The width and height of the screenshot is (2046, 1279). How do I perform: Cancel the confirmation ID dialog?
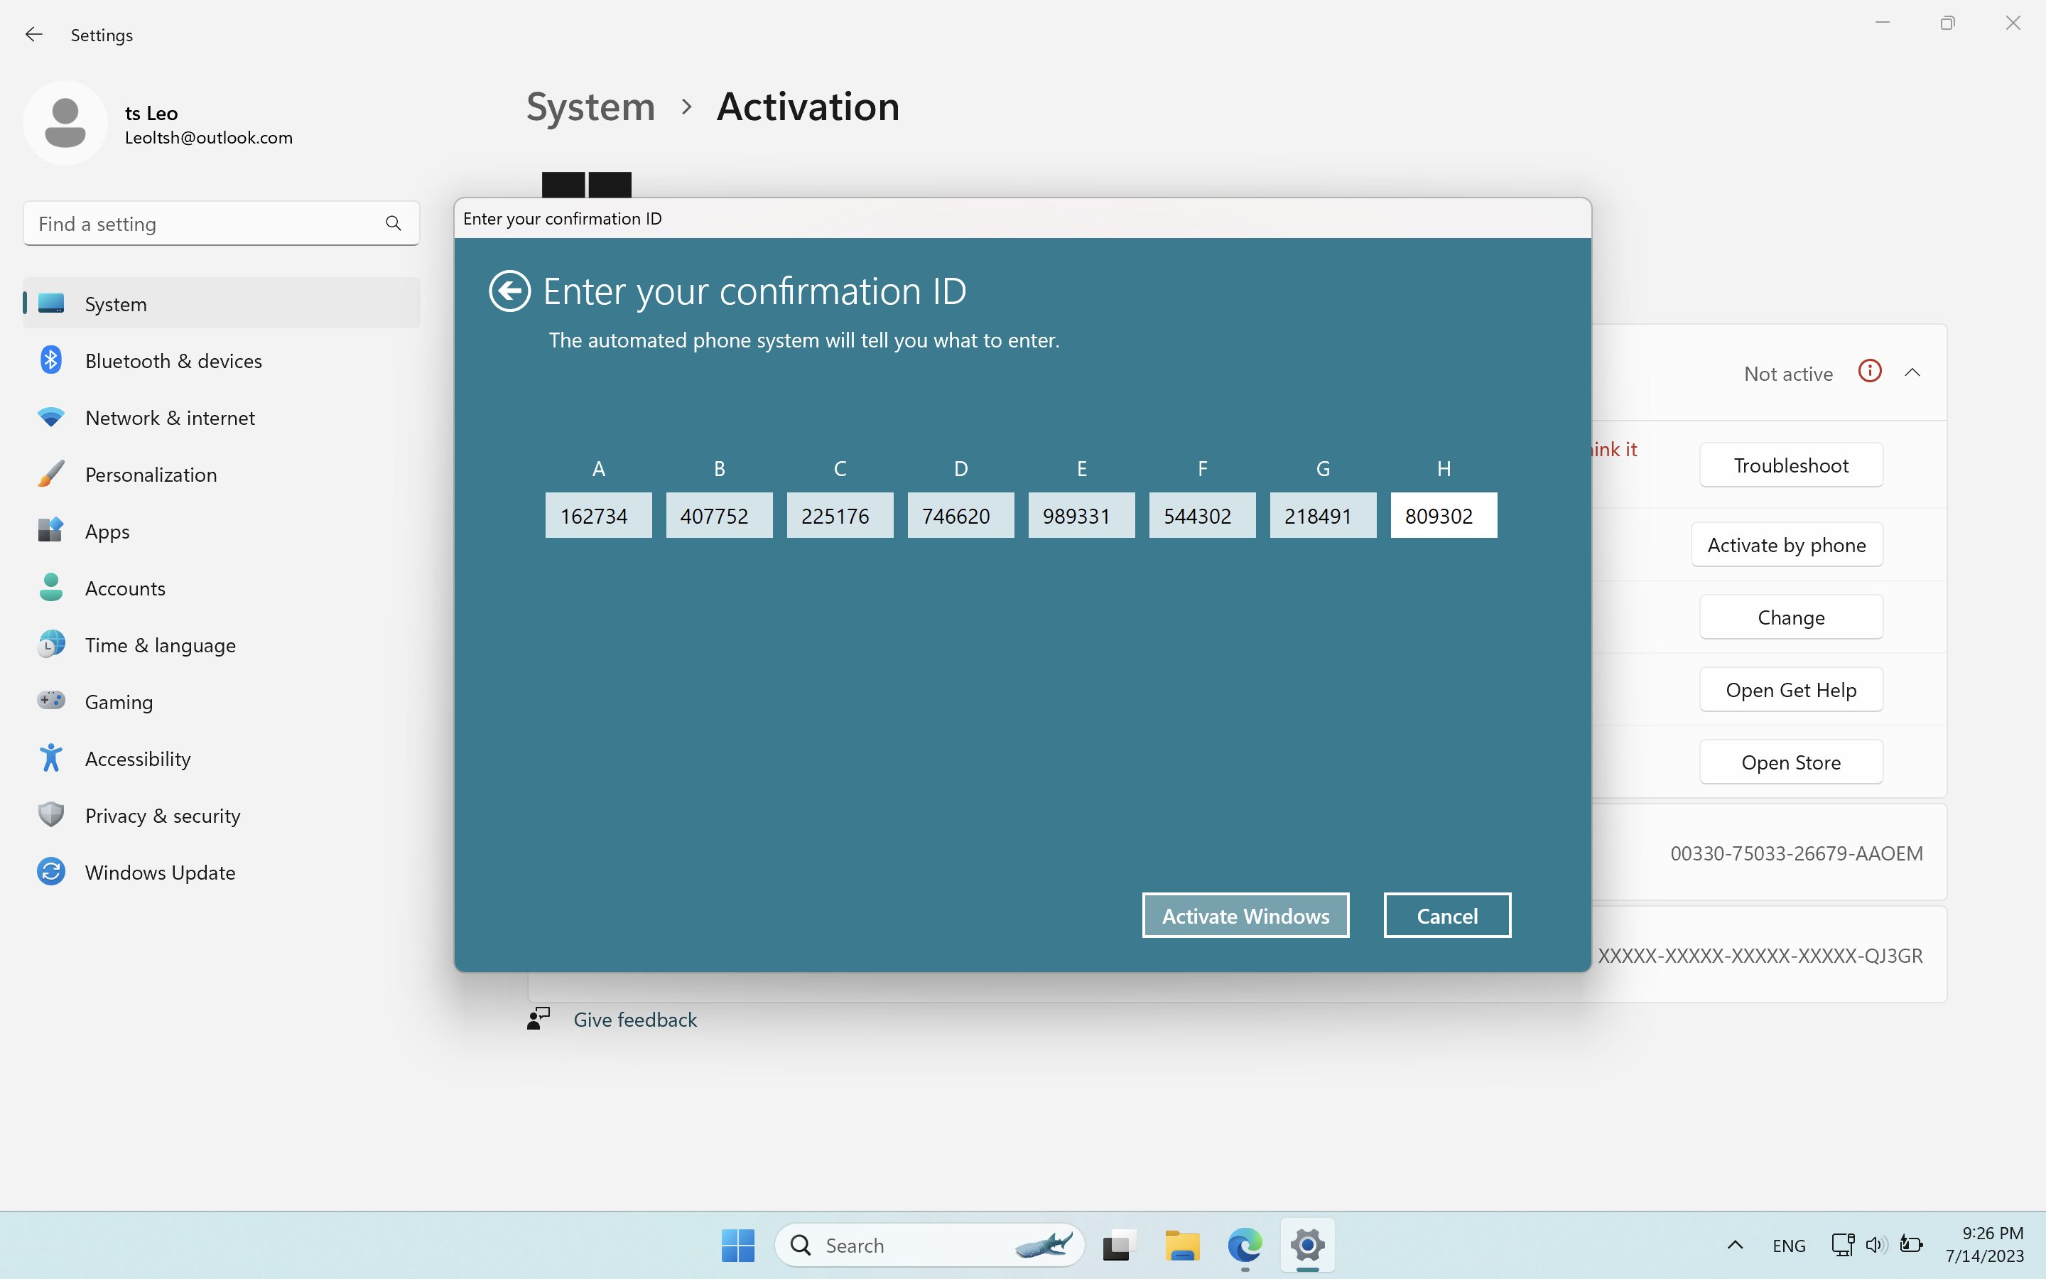(1446, 915)
